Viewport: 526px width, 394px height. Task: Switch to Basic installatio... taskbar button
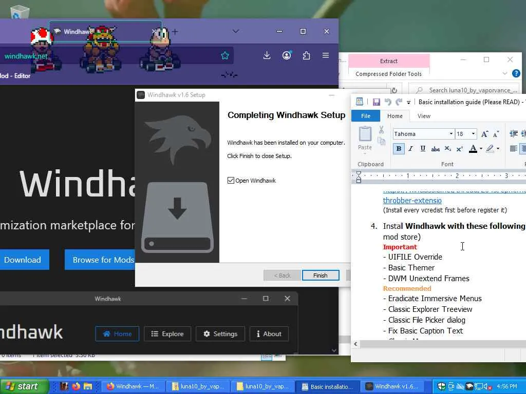coord(329,386)
